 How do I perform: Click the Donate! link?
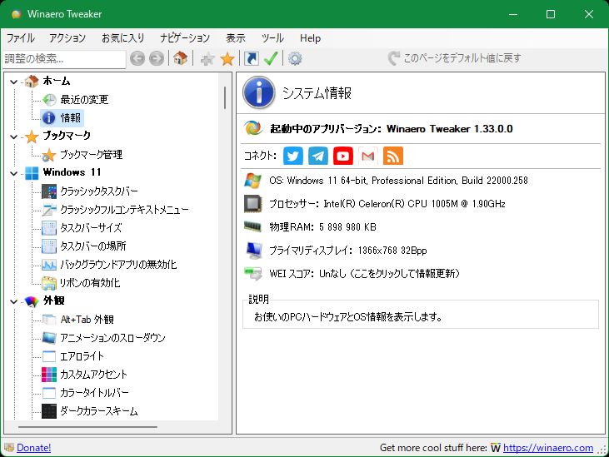(x=34, y=448)
